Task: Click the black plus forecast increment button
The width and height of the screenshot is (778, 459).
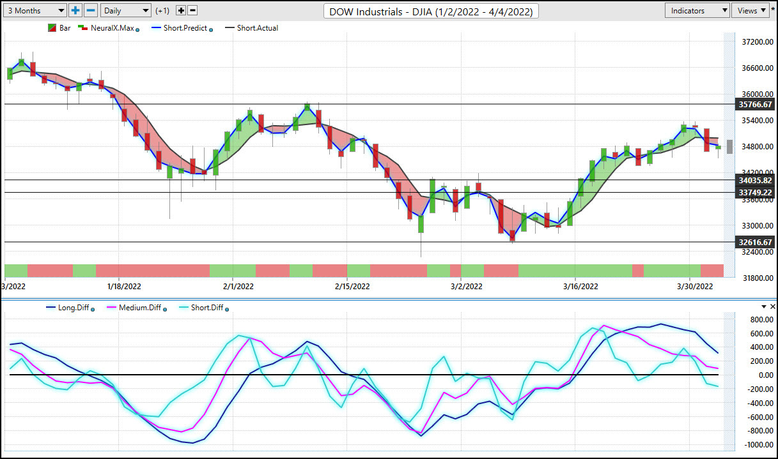Action: point(181,11)
